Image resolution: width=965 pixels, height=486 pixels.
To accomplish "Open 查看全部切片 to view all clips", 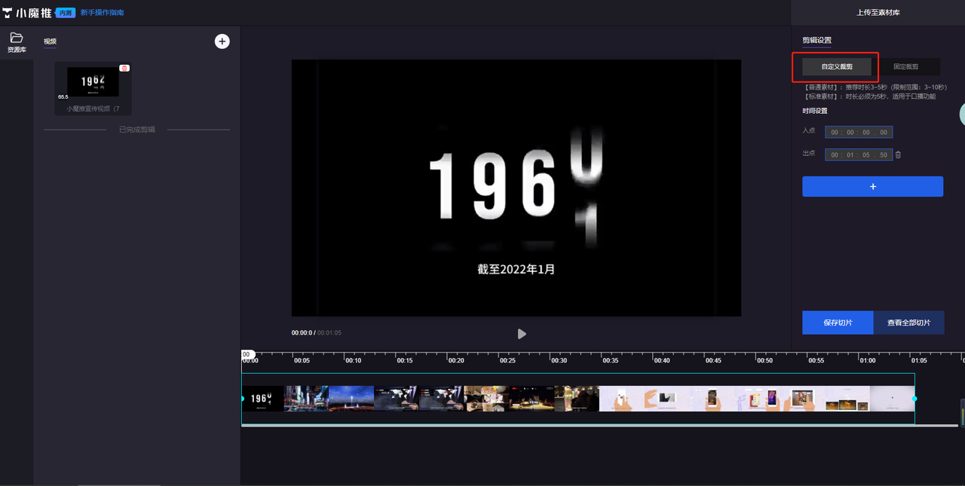I will tap(909, 322).
